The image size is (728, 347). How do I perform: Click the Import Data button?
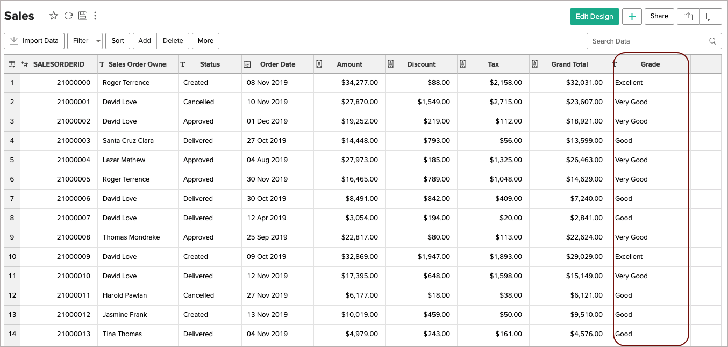(34, 41)
